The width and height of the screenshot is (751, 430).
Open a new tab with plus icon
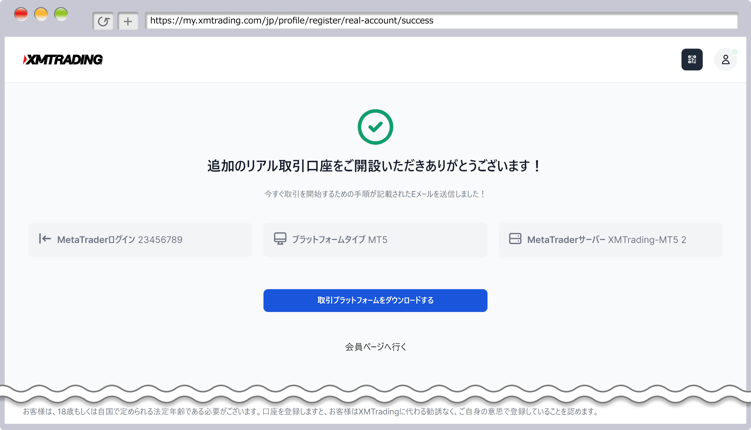point(128,21)
